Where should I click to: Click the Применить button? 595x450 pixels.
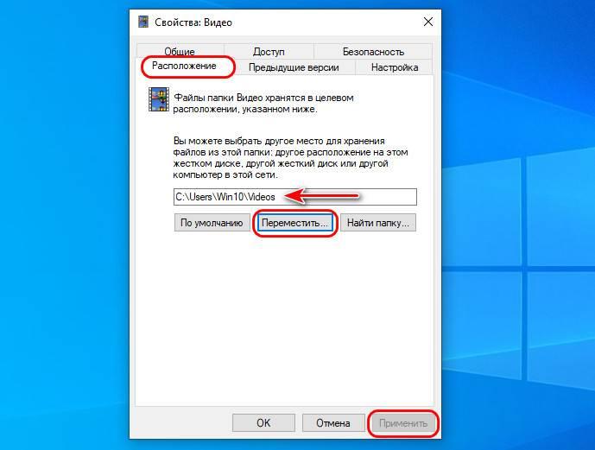(x=403, y=422)
